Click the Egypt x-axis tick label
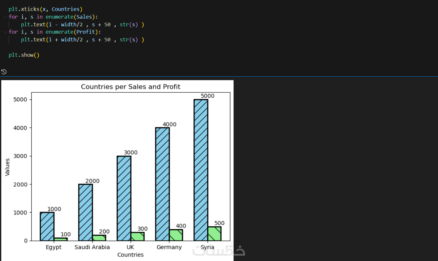This screenshot has height=261, width=438. (54, 247)
